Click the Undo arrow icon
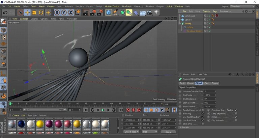Viewport: 259px width, 138px height. tap(5, 12)
